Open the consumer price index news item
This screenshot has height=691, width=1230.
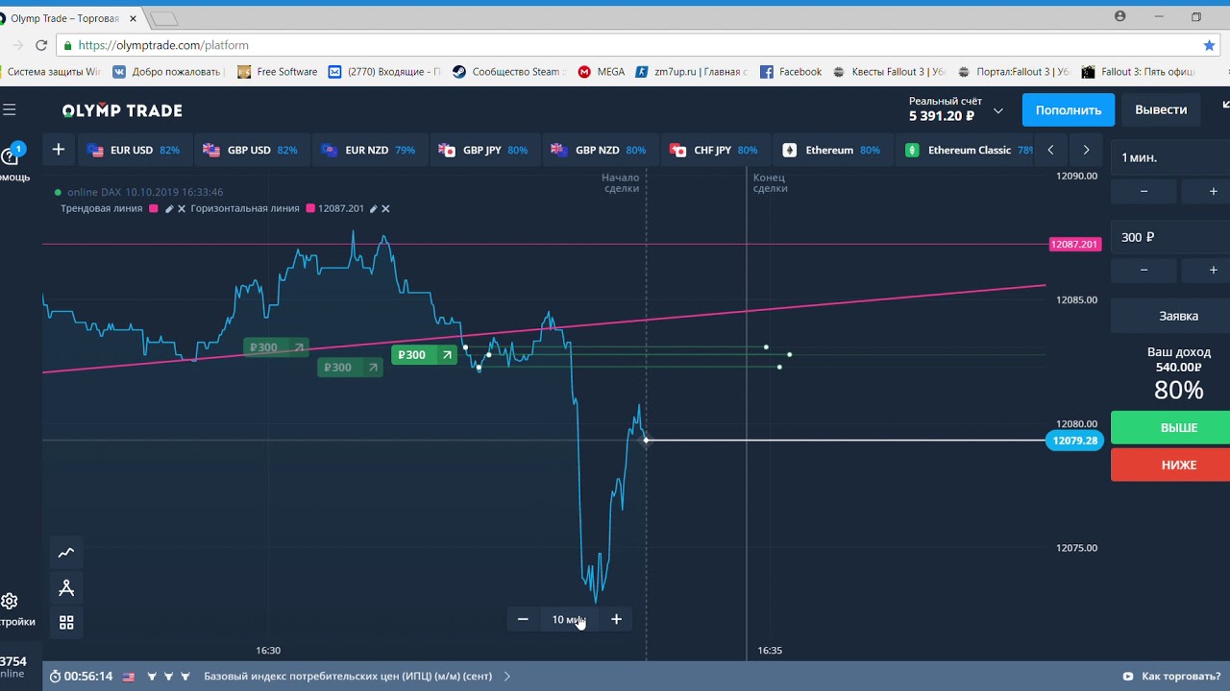[x=348, y=677]
